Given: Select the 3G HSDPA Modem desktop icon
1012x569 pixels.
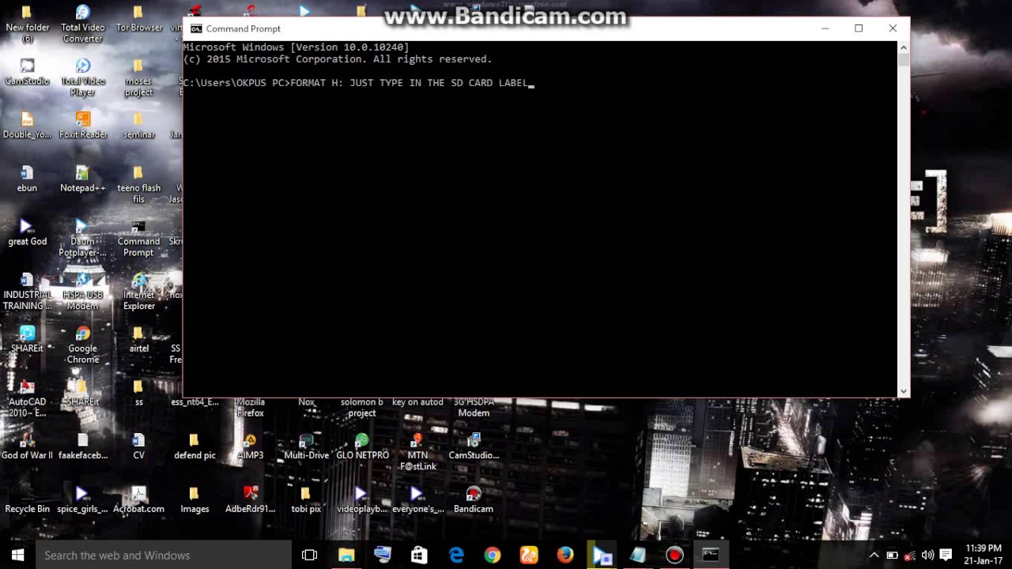Looking at the screenshot, I should click(x=474, y=407).
